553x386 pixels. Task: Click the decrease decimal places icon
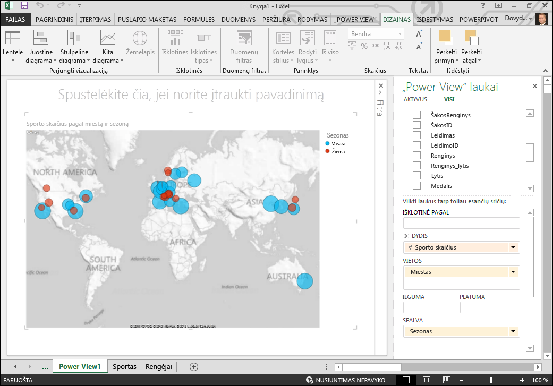click(398, 46)
